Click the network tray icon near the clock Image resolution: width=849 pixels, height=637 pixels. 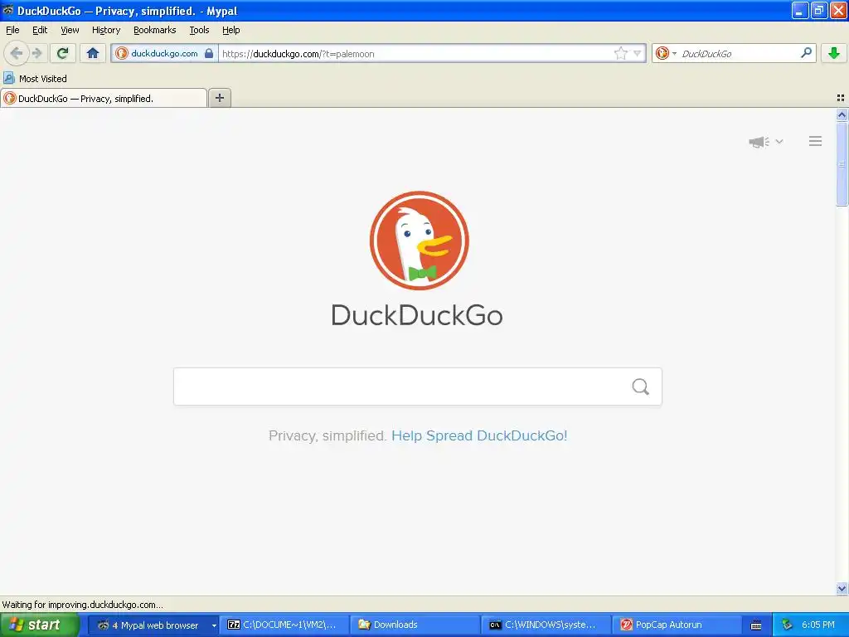point(787,625)
